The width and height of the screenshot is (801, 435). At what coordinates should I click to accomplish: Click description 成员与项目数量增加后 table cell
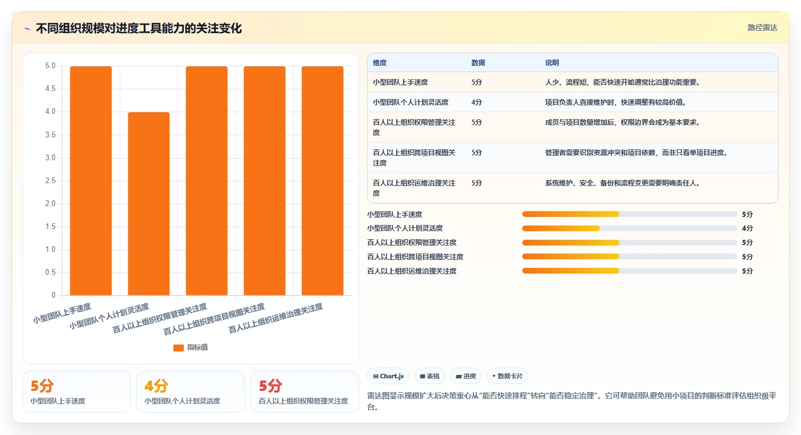point(658,127)
